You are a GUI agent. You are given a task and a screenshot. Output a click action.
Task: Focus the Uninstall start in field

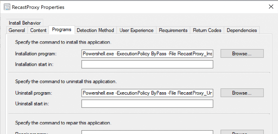(147, 104)
